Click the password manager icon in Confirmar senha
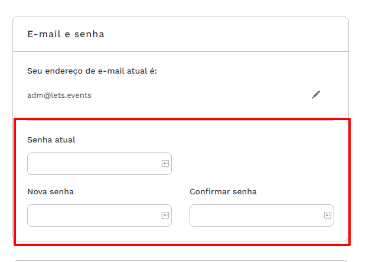This screenshot has height=262, width=382. point(327,215)
